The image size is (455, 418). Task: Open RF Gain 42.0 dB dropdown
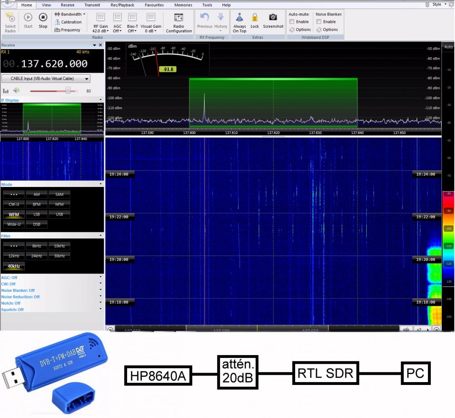point(101,22)
